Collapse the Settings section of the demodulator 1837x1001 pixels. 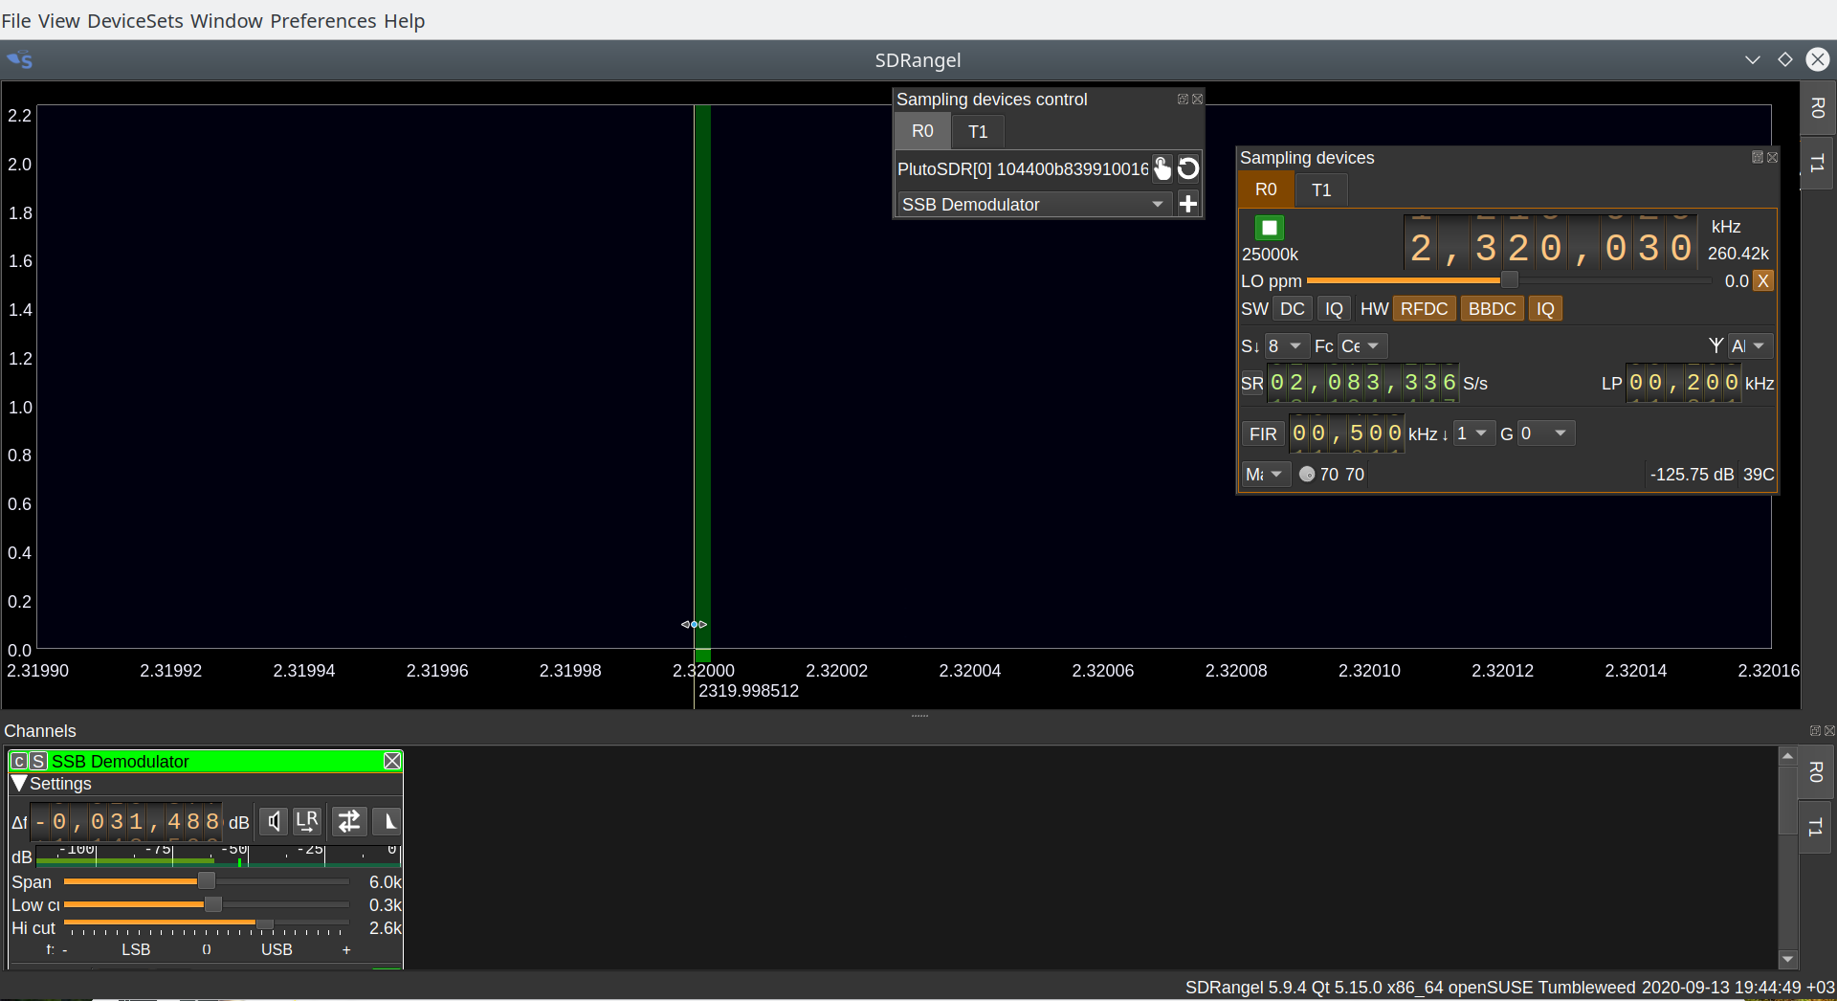(19, 784)
